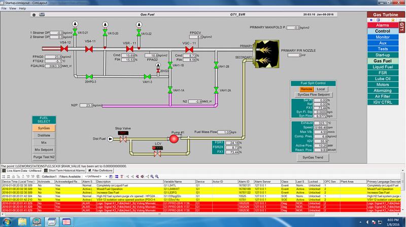Screen dimensions: 406x227
Task: Open the Help menu
Action: coord(22,8)
